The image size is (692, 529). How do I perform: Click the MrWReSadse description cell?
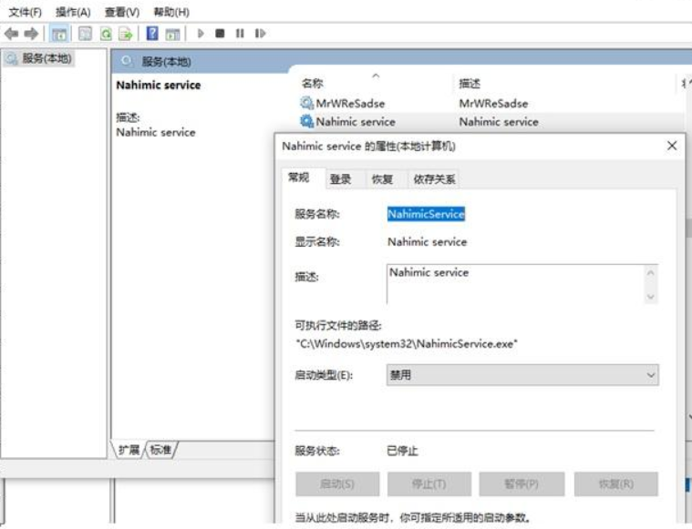point(493,104)
